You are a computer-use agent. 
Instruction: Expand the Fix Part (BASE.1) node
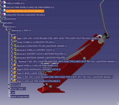point(9,88)
